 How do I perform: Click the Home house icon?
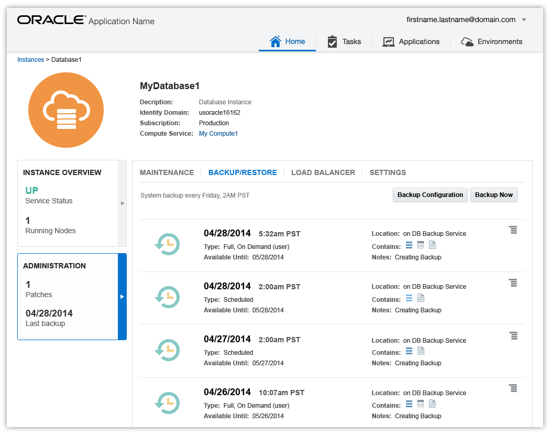click(x=276, y=41)
